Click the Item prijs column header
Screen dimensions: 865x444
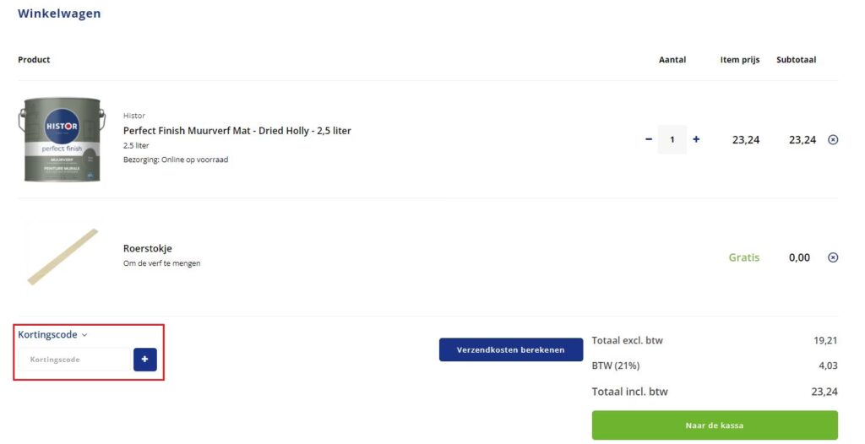tap(740, 60)
